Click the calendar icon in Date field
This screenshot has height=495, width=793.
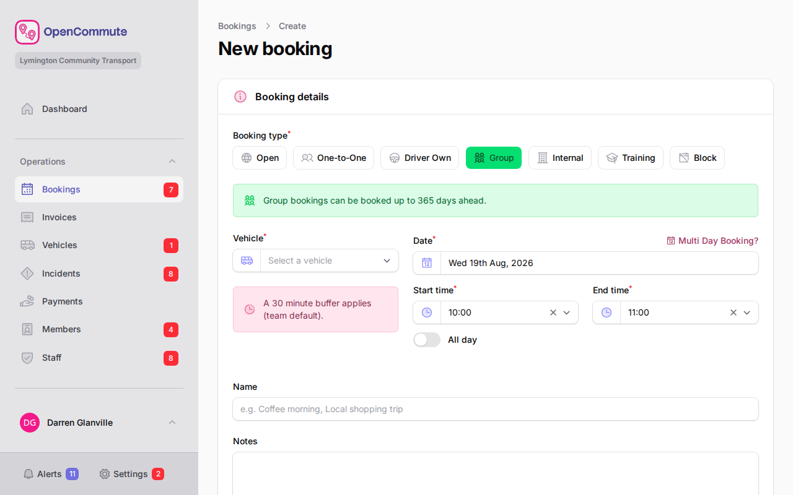[427, 263]
